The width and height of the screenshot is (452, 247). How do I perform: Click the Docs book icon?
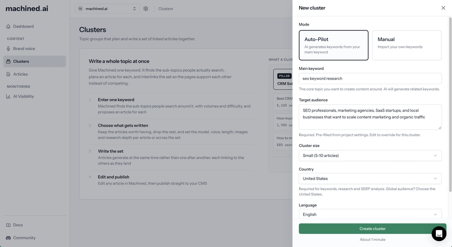(x=8, y=225)
